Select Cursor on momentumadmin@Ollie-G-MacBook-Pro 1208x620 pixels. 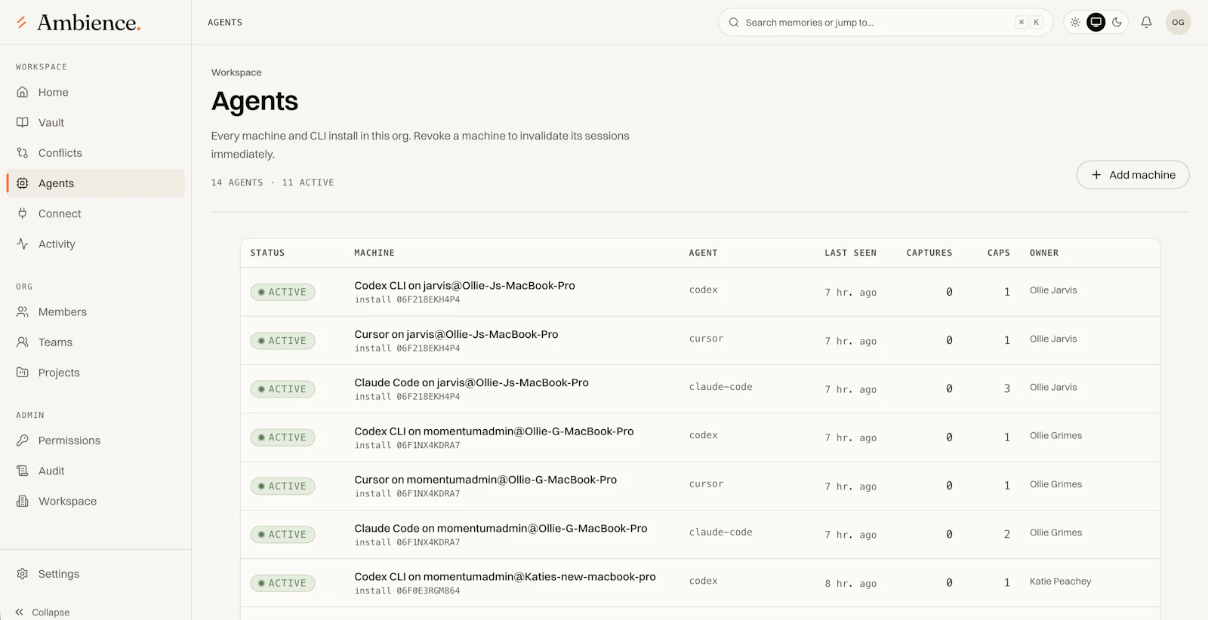point(485,480)
